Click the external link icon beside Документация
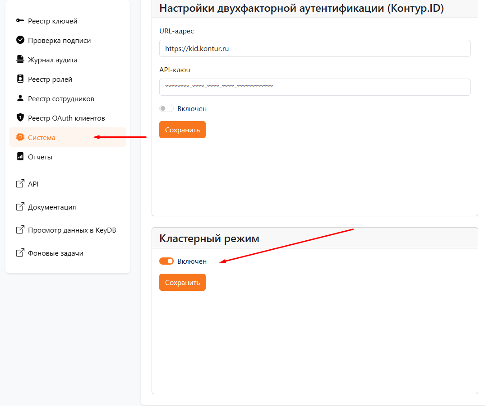 (x=20, y=206)
